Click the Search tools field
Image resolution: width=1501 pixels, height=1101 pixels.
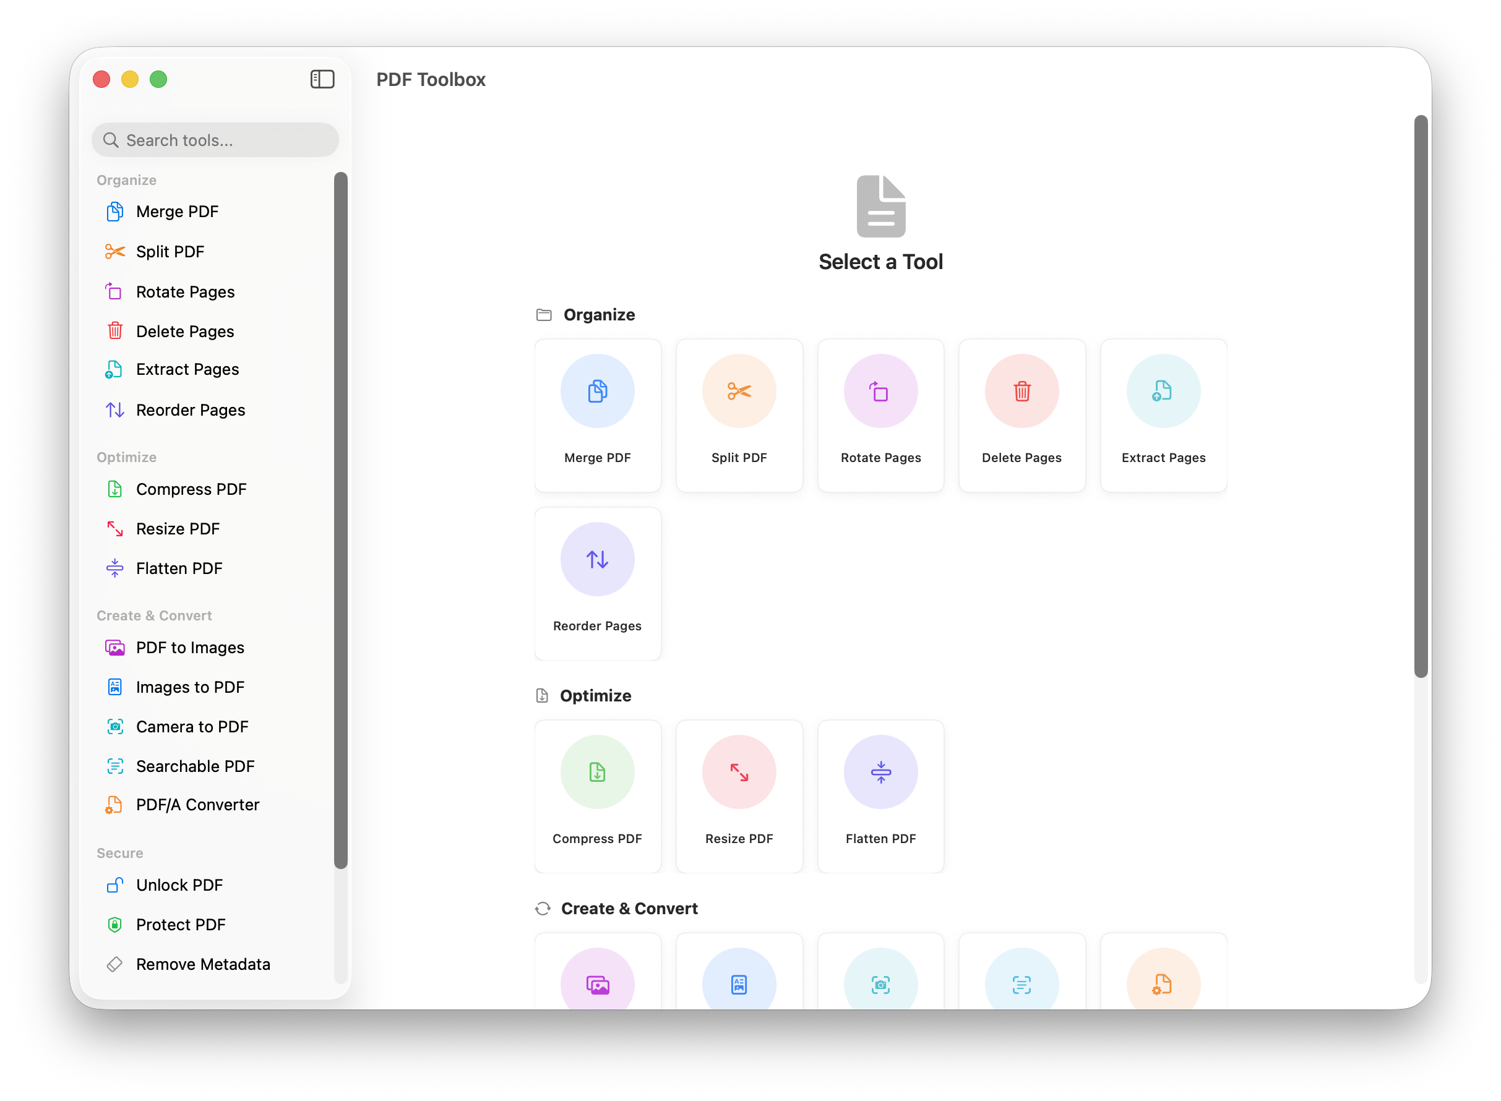coord(215,140)
